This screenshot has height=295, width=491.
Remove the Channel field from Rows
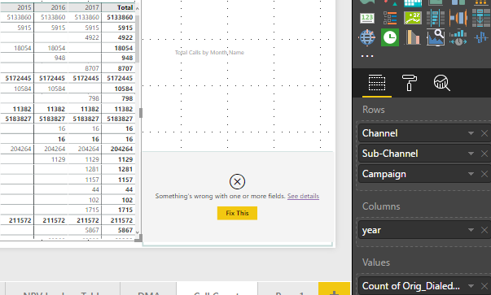pyautogui.click(x=484, y=133)
